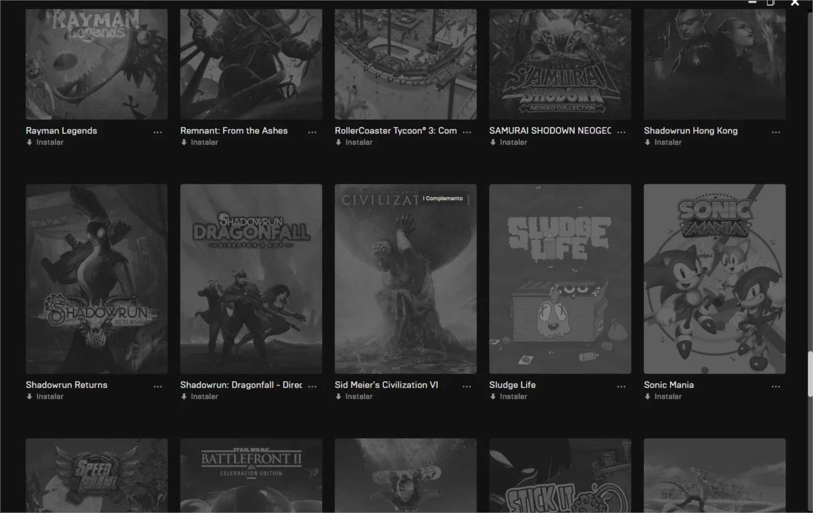Open options menu for SAMURAI SHODOWN NEOGEO
Screen dimensions: 813x513
click(621, 132)
